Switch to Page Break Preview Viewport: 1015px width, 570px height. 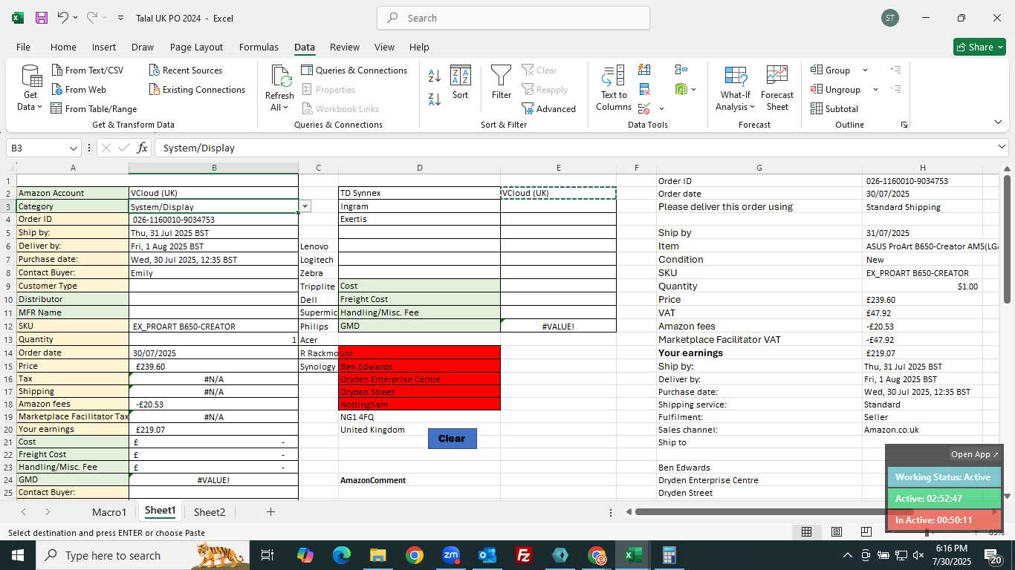(x=866, y=531)
